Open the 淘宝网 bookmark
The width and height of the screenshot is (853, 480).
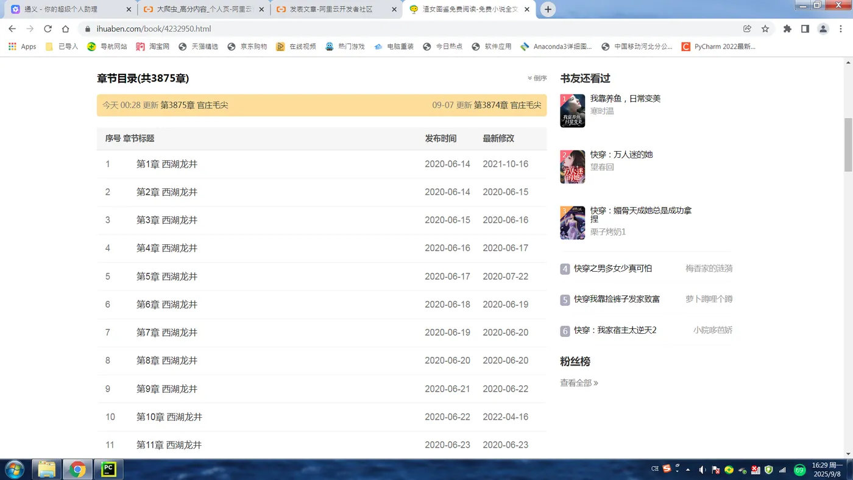pos(153,46)
